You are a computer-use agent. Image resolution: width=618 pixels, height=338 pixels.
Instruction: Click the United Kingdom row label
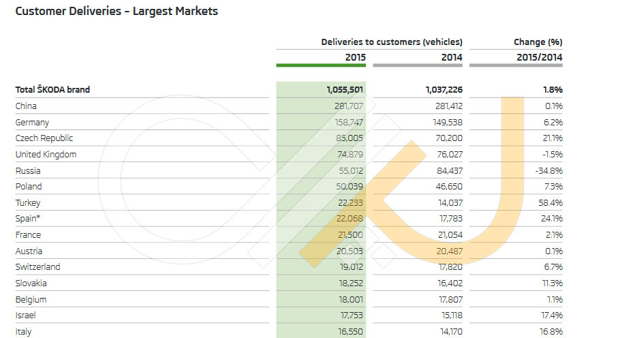point(46,154)
